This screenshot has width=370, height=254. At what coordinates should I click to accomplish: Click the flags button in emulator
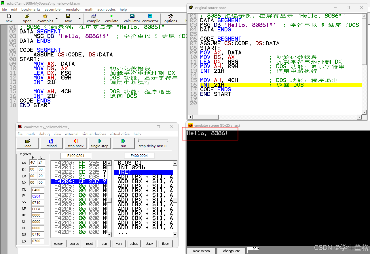165,244
